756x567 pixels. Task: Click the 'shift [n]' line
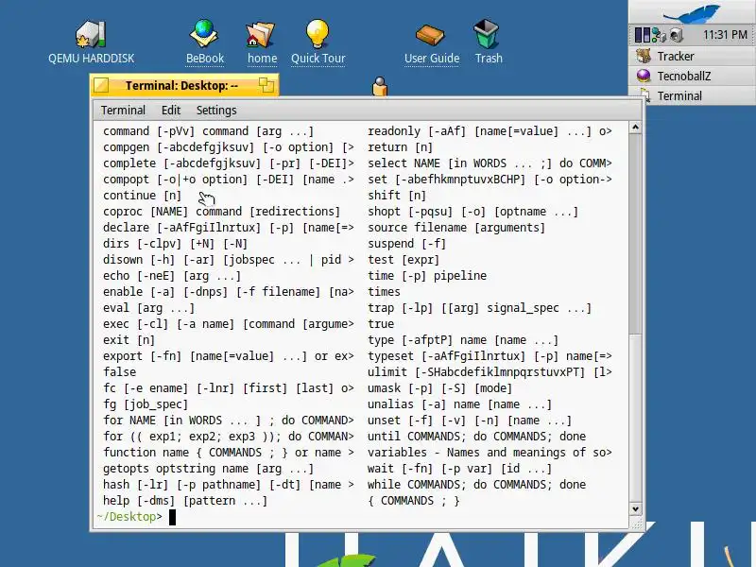tap(397, 196)
